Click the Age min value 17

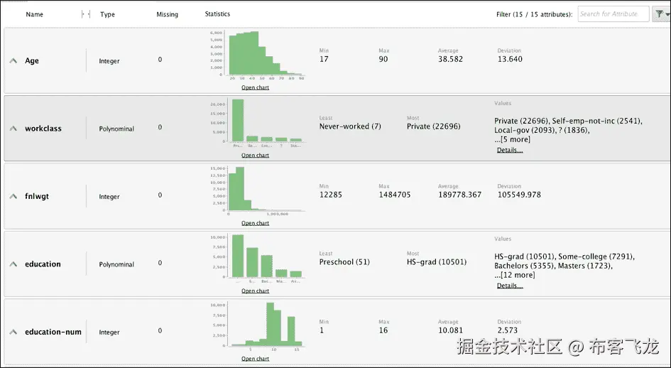(x=324, y=59)
